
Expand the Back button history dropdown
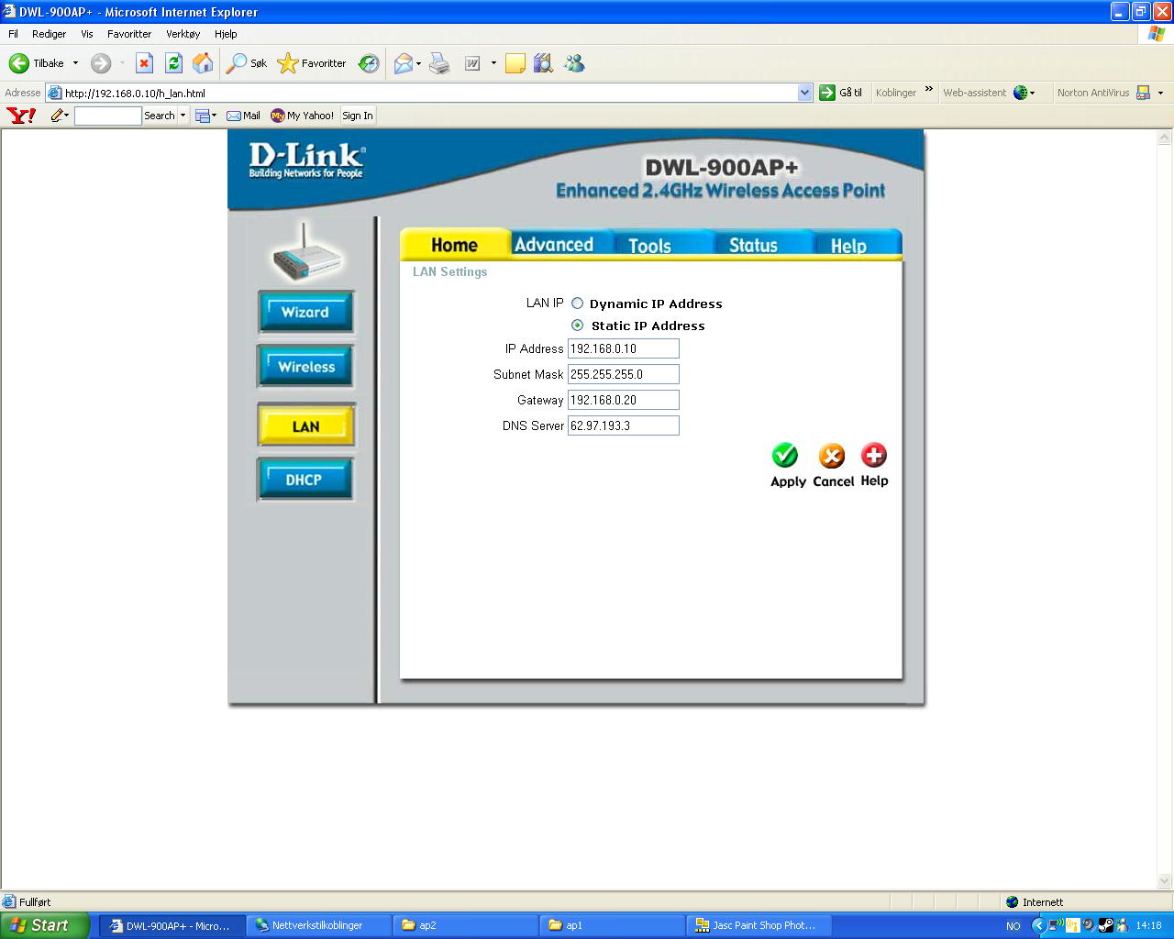(x=75, y=63)
